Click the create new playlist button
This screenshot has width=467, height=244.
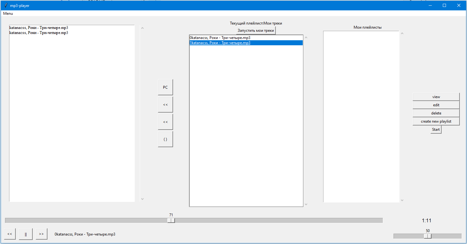coord(436,121)
